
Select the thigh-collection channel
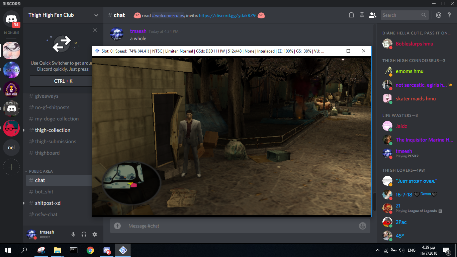pos(53,130)
